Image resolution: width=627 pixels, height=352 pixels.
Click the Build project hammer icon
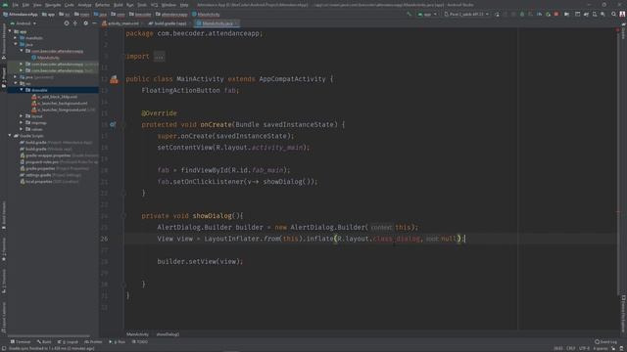(409, 15)
